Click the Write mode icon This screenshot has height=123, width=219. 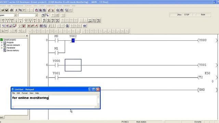pyautogui.click(x=7, y=26)
